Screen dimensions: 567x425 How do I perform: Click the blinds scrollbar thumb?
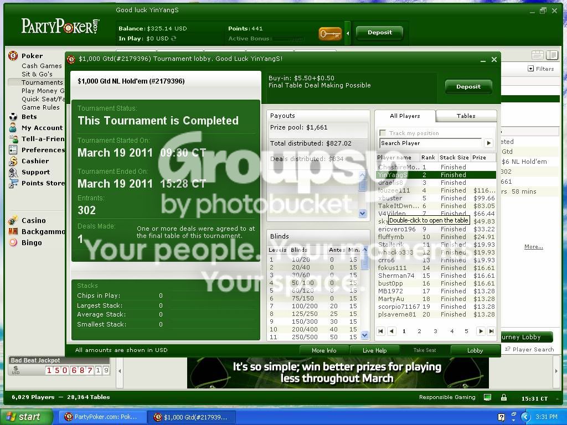click(x=364, y=263)
